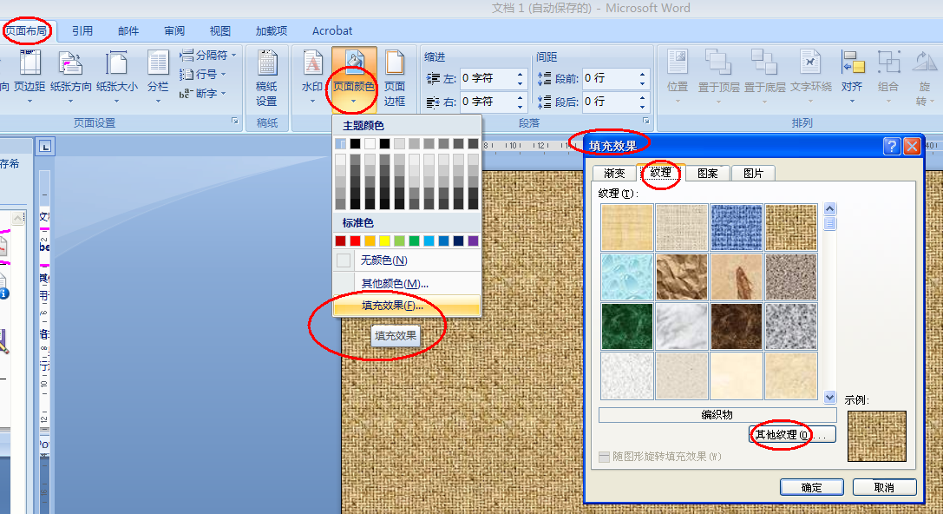Screen dimensions: 943x514
Task: Toggle 随图形旋转填充效果 checkbox
Action: 605,458
